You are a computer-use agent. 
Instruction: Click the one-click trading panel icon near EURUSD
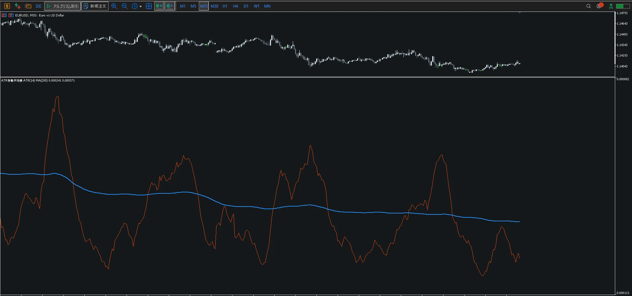click(11, 15)
